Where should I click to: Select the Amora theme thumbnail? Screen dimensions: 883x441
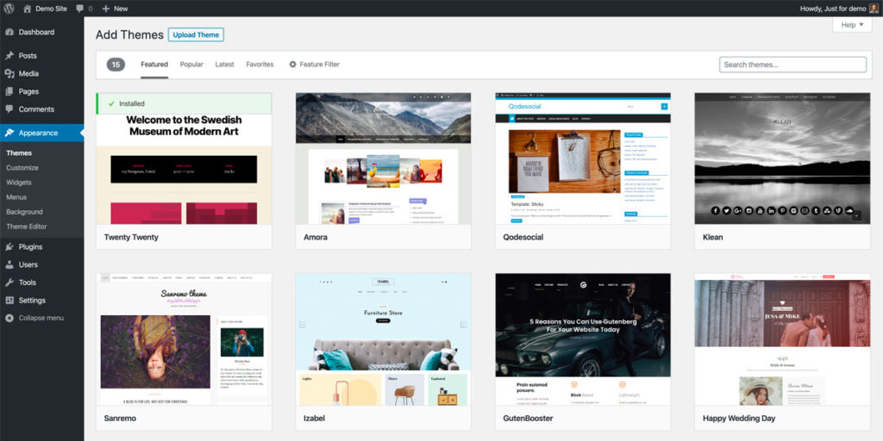click(384, 158)
